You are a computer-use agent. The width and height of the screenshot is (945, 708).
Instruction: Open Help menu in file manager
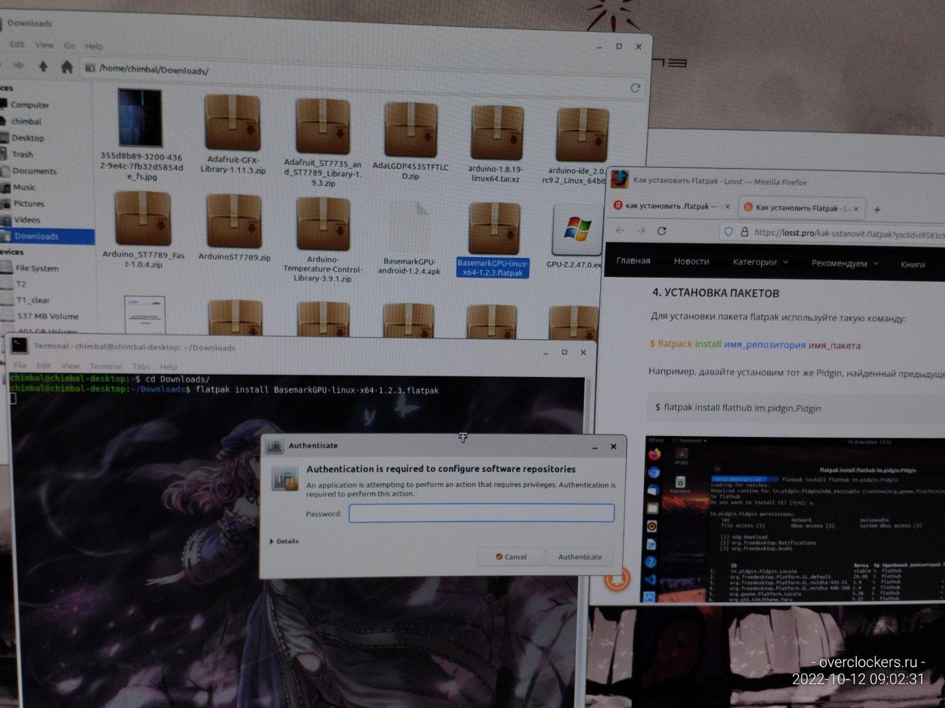tap(94, 46)
